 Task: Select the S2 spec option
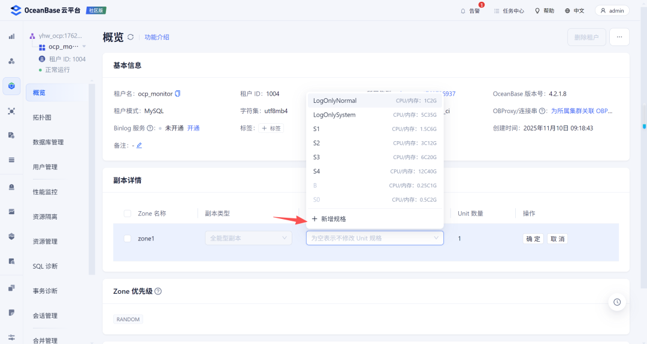pyautogui.click(x=374, y=143)
